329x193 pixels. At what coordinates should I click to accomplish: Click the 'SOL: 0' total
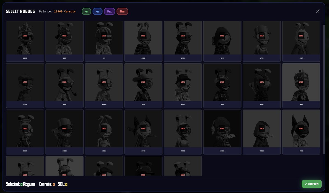click(63, 184)
